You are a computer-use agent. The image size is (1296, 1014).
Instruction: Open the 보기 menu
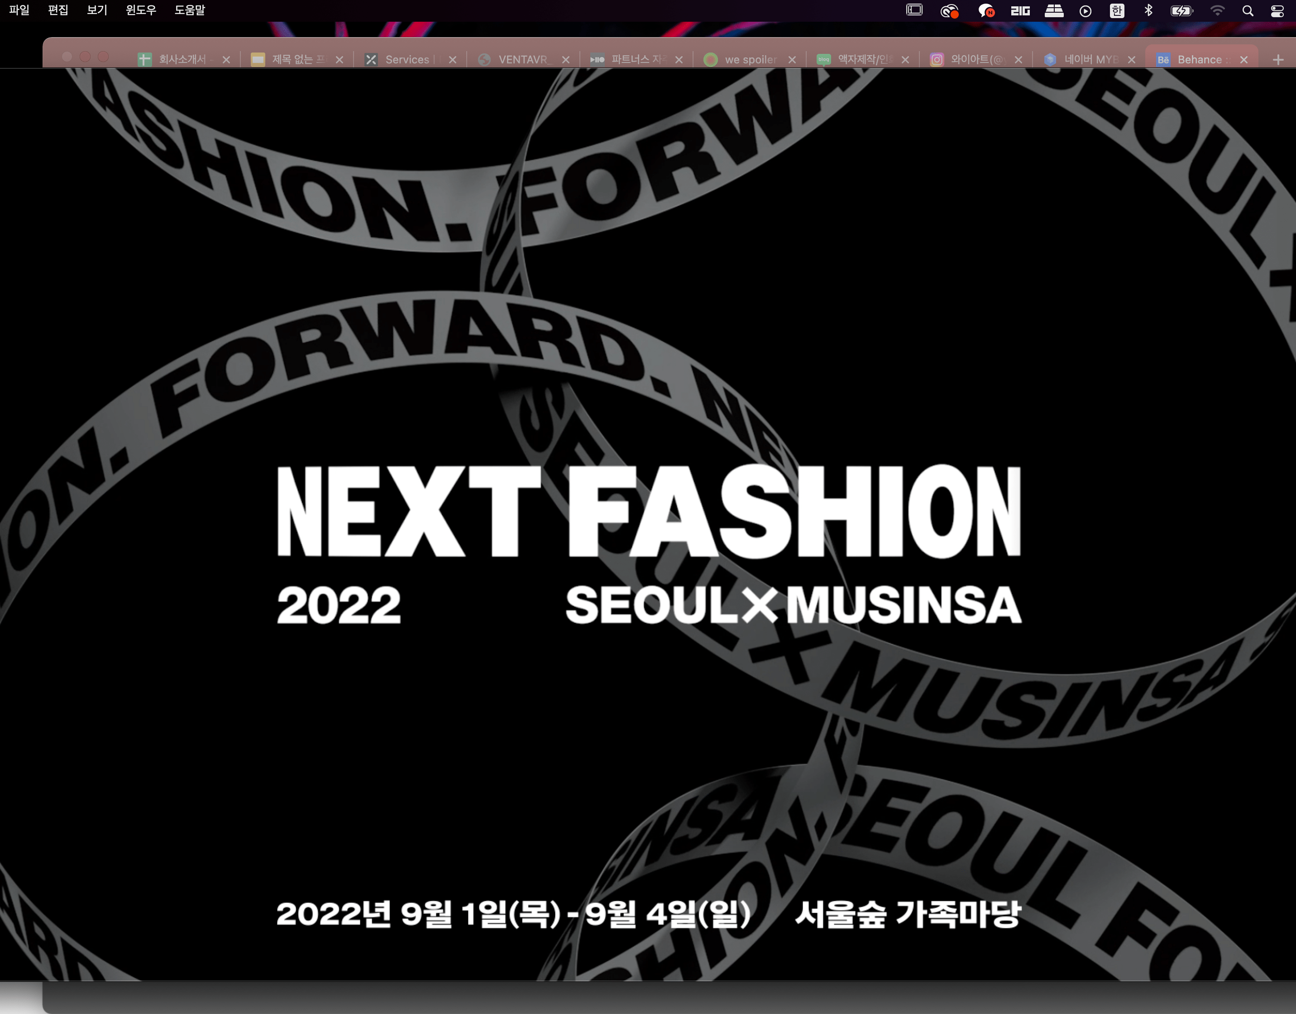click(97, 10)
